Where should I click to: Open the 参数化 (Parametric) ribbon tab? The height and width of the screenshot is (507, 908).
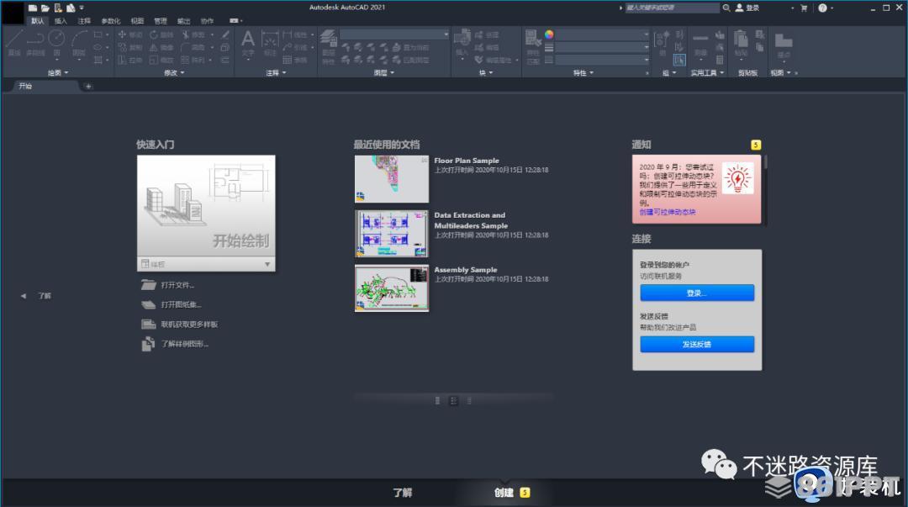[111, 21]
